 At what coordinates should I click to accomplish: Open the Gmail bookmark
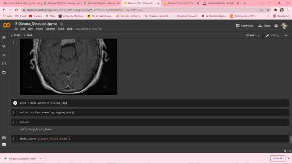pos(21,16)
